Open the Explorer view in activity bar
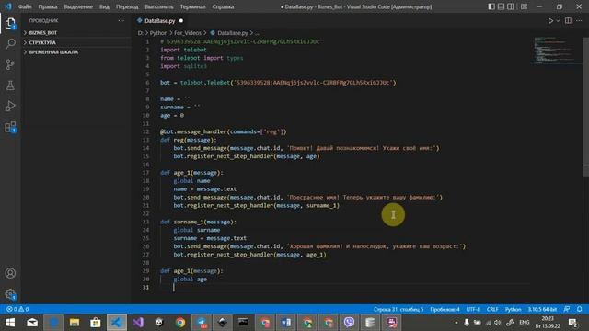The height and width of the screenshot is (331, 589). coord(10,23)
